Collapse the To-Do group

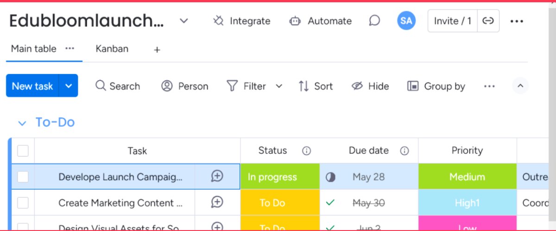tap(21, 123)
